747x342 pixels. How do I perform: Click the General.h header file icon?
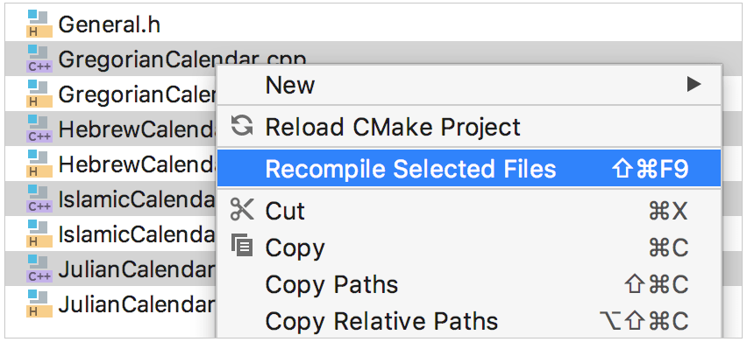pyautogui.click(x=39, y=24)
